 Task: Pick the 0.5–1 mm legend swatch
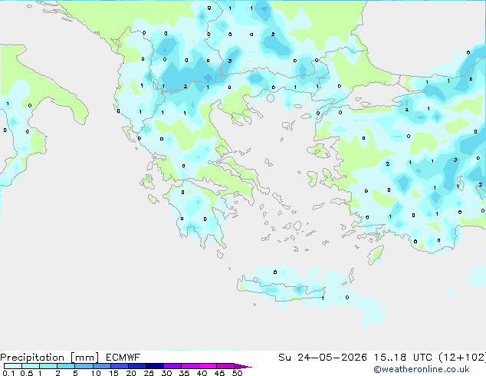31,366
